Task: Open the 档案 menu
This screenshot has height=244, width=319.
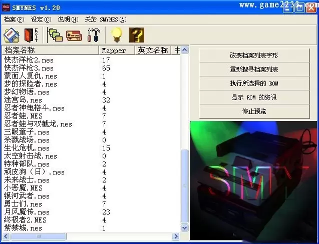Action: 14,19
